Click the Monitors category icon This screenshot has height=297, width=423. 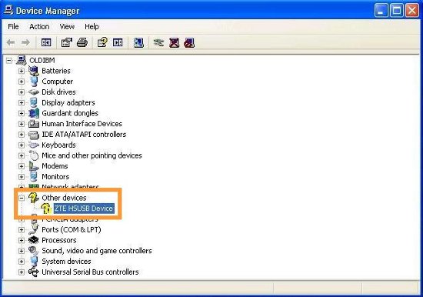point(34,176)
